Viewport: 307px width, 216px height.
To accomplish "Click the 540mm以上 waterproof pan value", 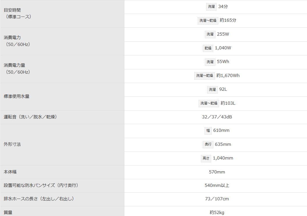I will click(217, 185).
